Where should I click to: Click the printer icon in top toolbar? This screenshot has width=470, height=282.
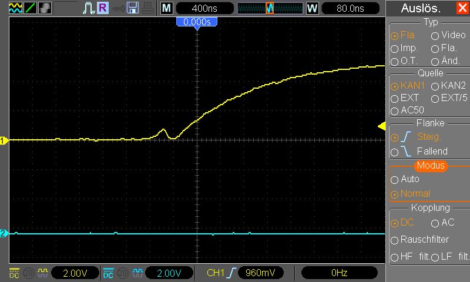coord(148,8)
